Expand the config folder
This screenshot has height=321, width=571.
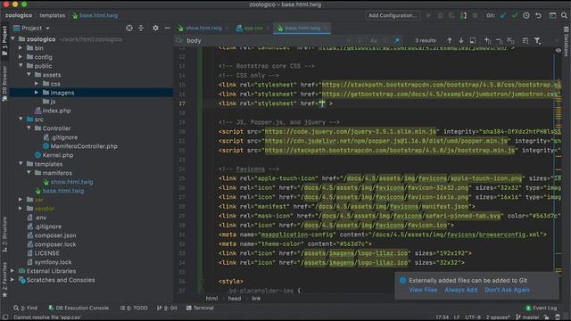(x=21, y=57)
